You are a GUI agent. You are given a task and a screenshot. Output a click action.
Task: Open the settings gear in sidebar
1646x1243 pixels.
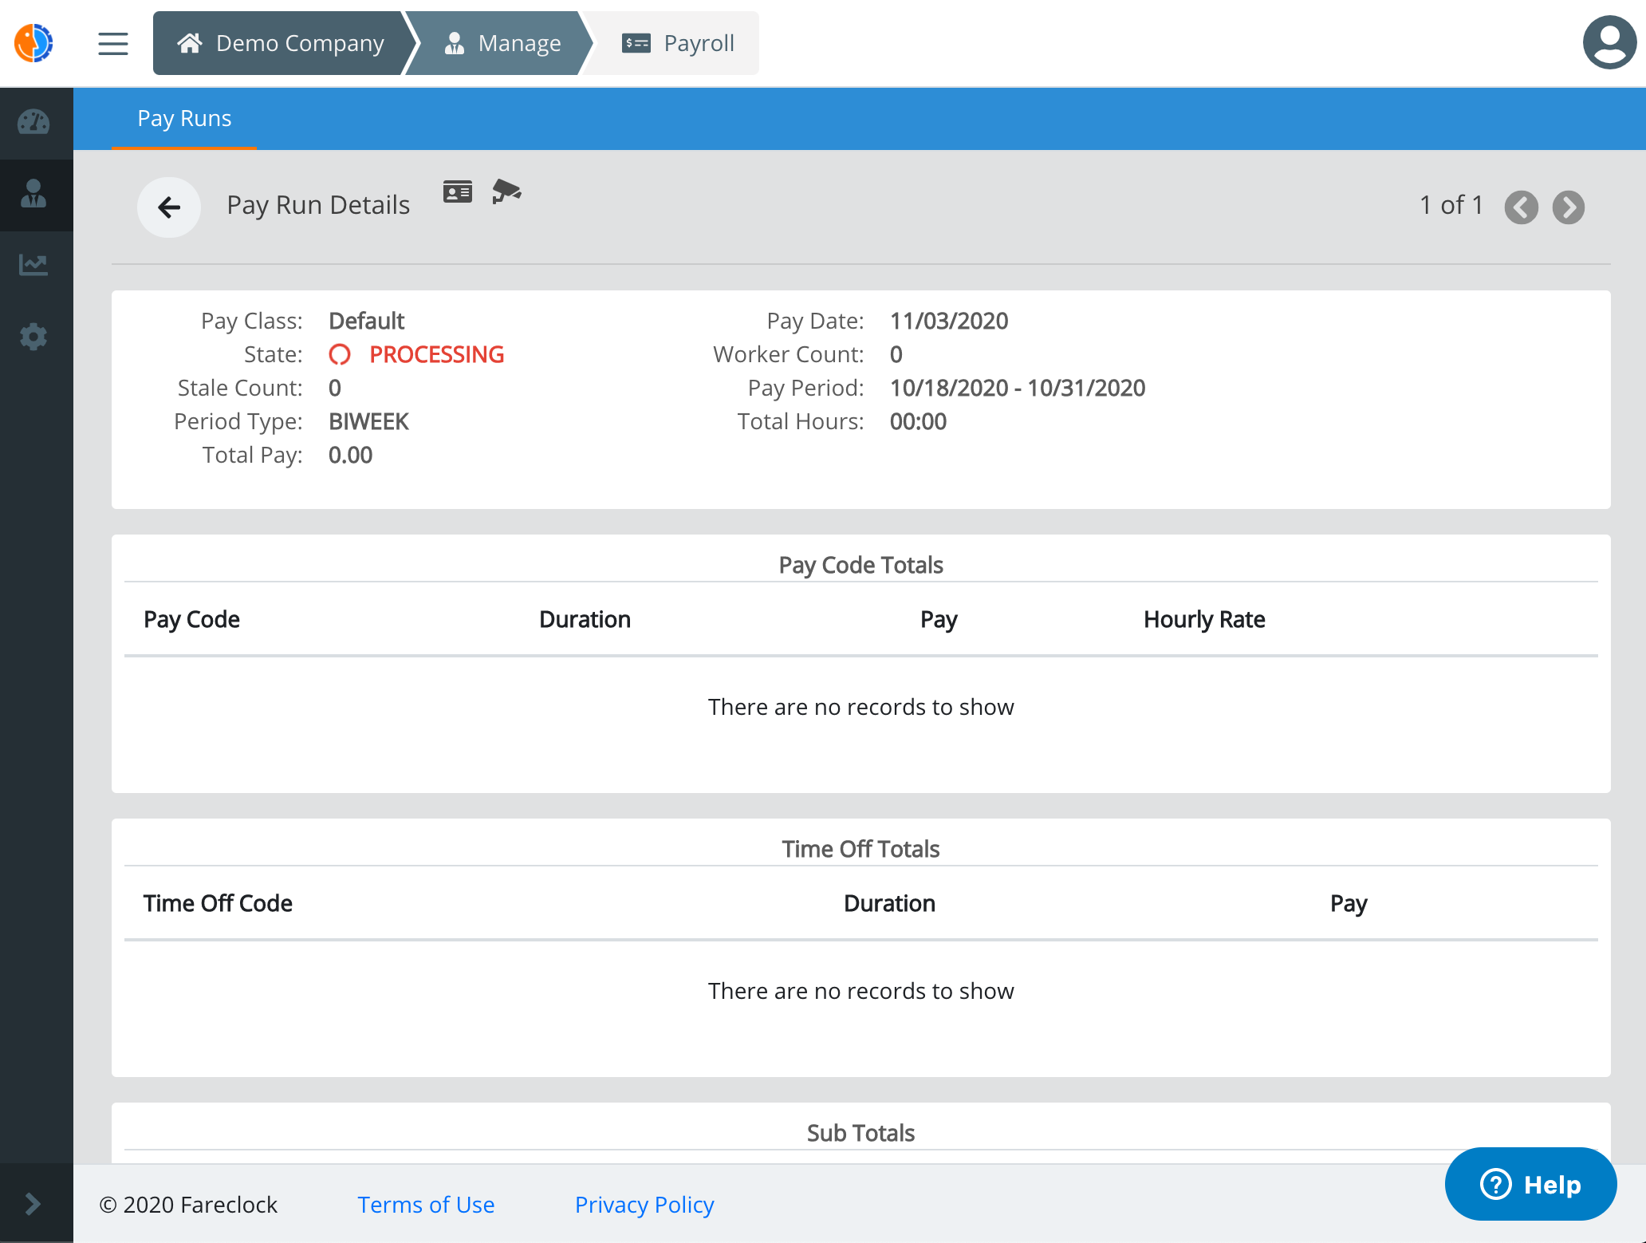[x=33, y=337]
